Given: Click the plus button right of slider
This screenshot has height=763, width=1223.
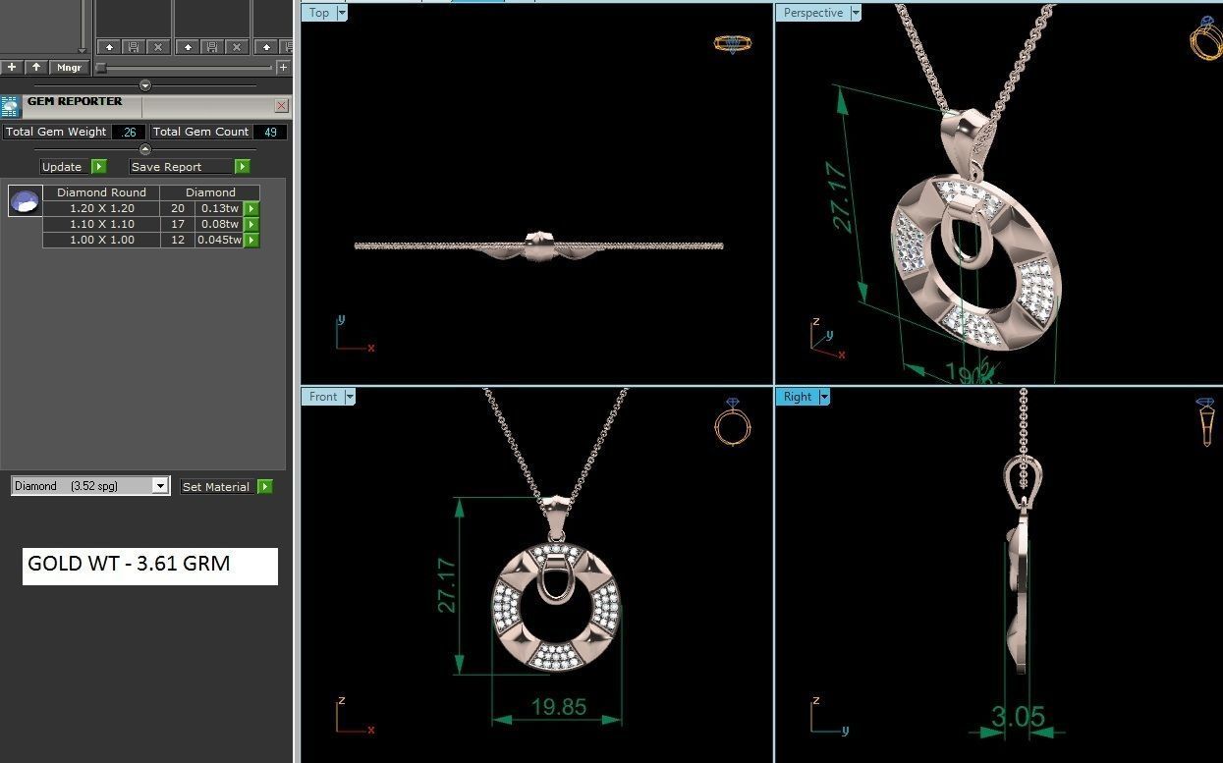Looking at the screenshot, I should 284,68.
